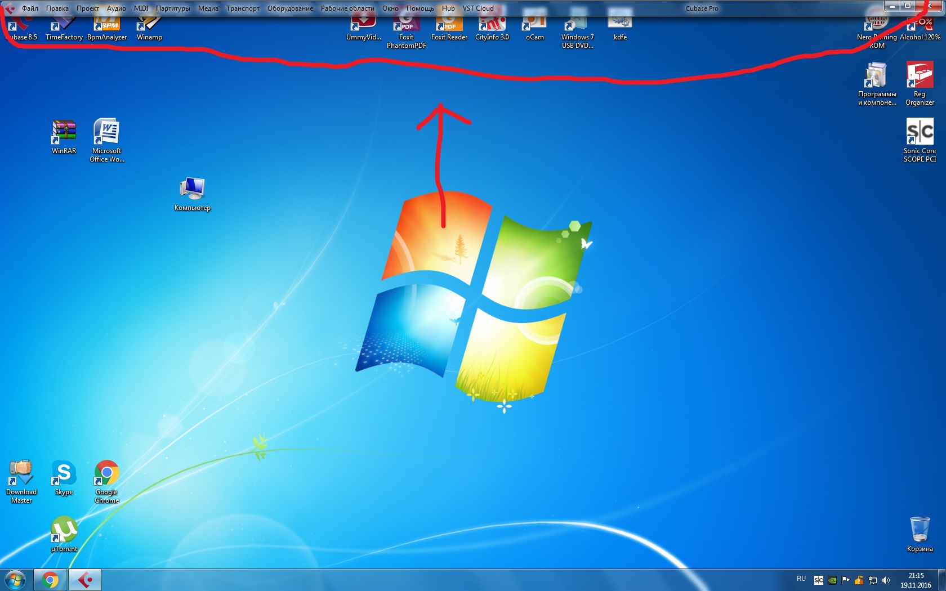Open the Action Center flag icon
946x591 pixels.
click(x=845, y=580)
